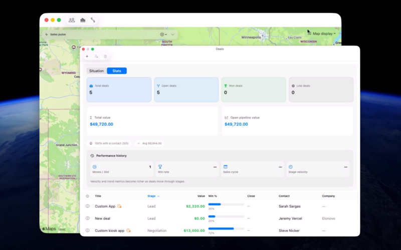Click the Company column header
Viewport: 401px width, 250px height.
[x=328, y=196]
